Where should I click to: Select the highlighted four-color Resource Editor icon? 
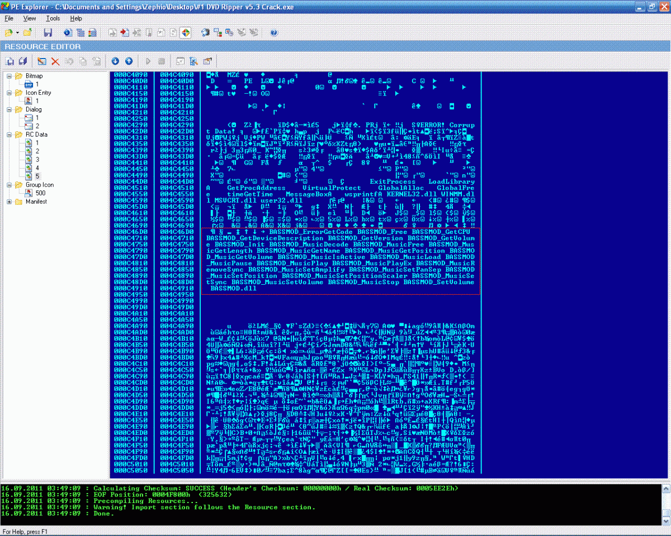pyautogui.click(x=187, y=32)
